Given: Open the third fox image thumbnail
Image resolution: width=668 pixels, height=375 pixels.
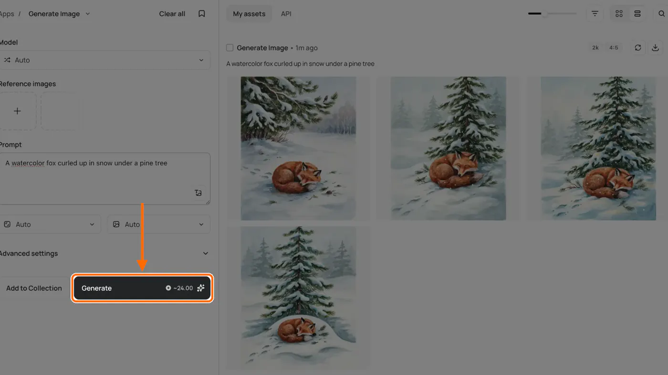Looking at the screenshot, I should coord(598,148).
